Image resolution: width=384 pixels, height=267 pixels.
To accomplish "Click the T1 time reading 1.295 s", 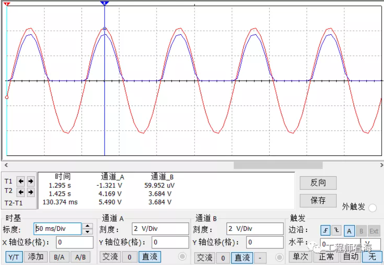I will coord(60,186).
